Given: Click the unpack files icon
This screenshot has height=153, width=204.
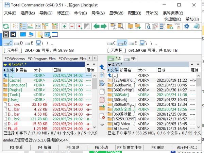Looking at the screenshot, I should (x=121, y=26).
